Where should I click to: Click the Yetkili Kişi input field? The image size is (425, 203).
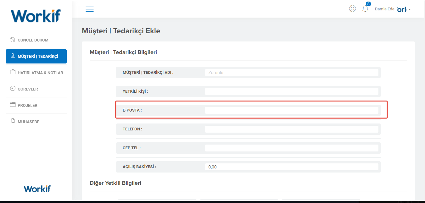[291, 91]
